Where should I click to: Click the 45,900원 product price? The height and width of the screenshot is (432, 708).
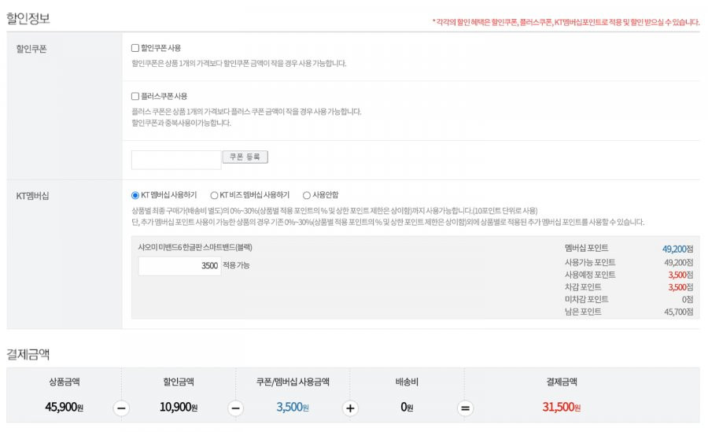click(65, 407)
